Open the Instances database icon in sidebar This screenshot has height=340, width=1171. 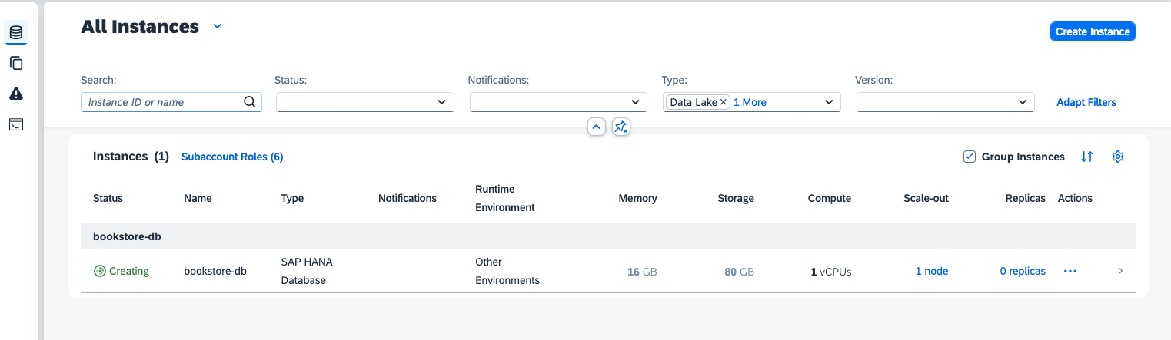click(16, 32)
